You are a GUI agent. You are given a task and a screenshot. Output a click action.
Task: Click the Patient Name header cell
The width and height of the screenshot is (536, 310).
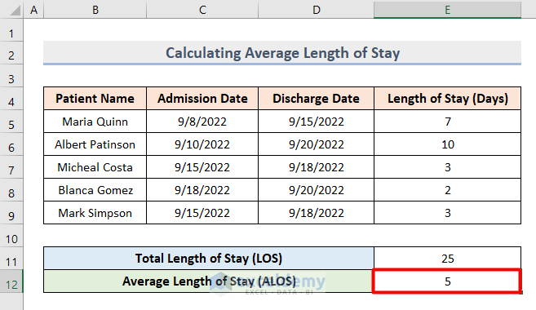coord(95,99)
